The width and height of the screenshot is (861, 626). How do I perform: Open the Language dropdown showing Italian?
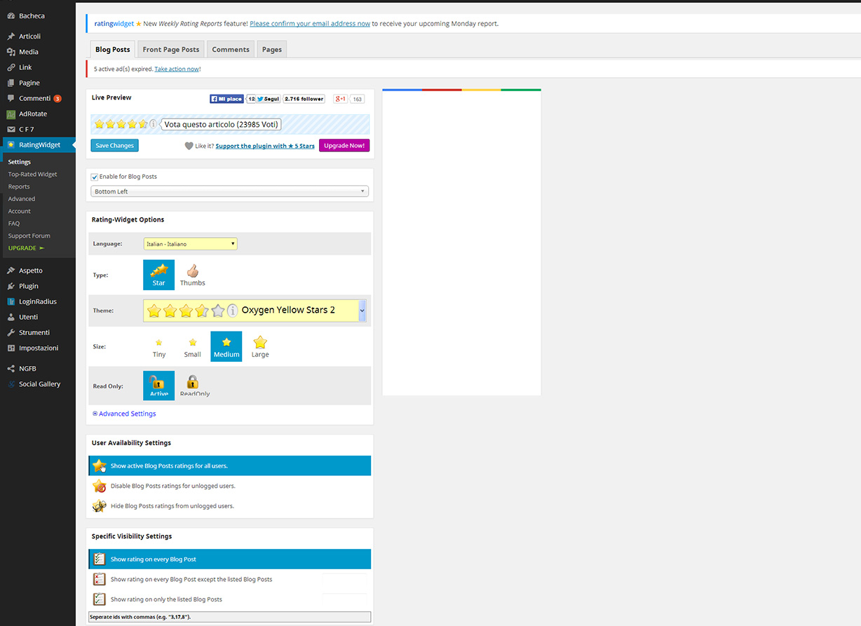click(x=191, y=244)
